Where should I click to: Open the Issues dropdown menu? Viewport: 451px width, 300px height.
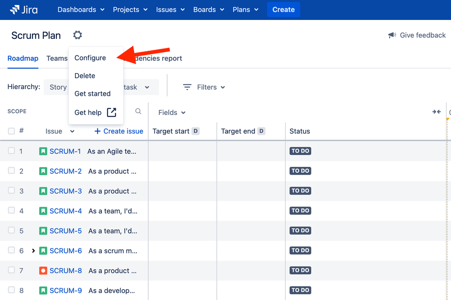click(x=170, y=10)
